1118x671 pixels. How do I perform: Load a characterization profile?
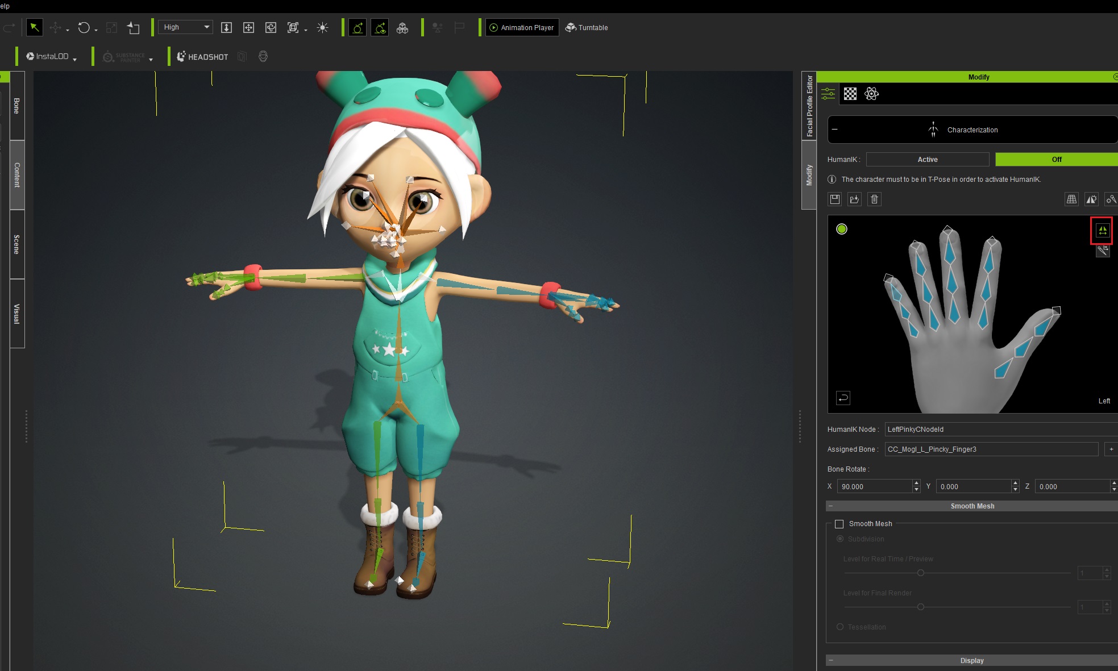click(x=854, y=199)
